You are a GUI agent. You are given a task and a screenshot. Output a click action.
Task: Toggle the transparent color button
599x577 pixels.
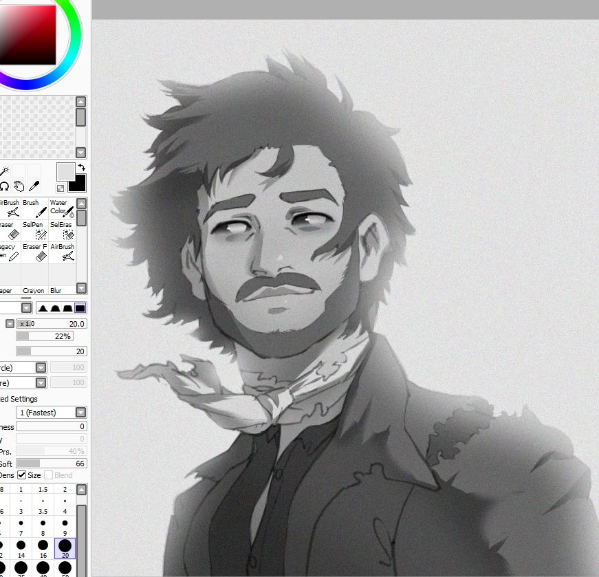61,188
